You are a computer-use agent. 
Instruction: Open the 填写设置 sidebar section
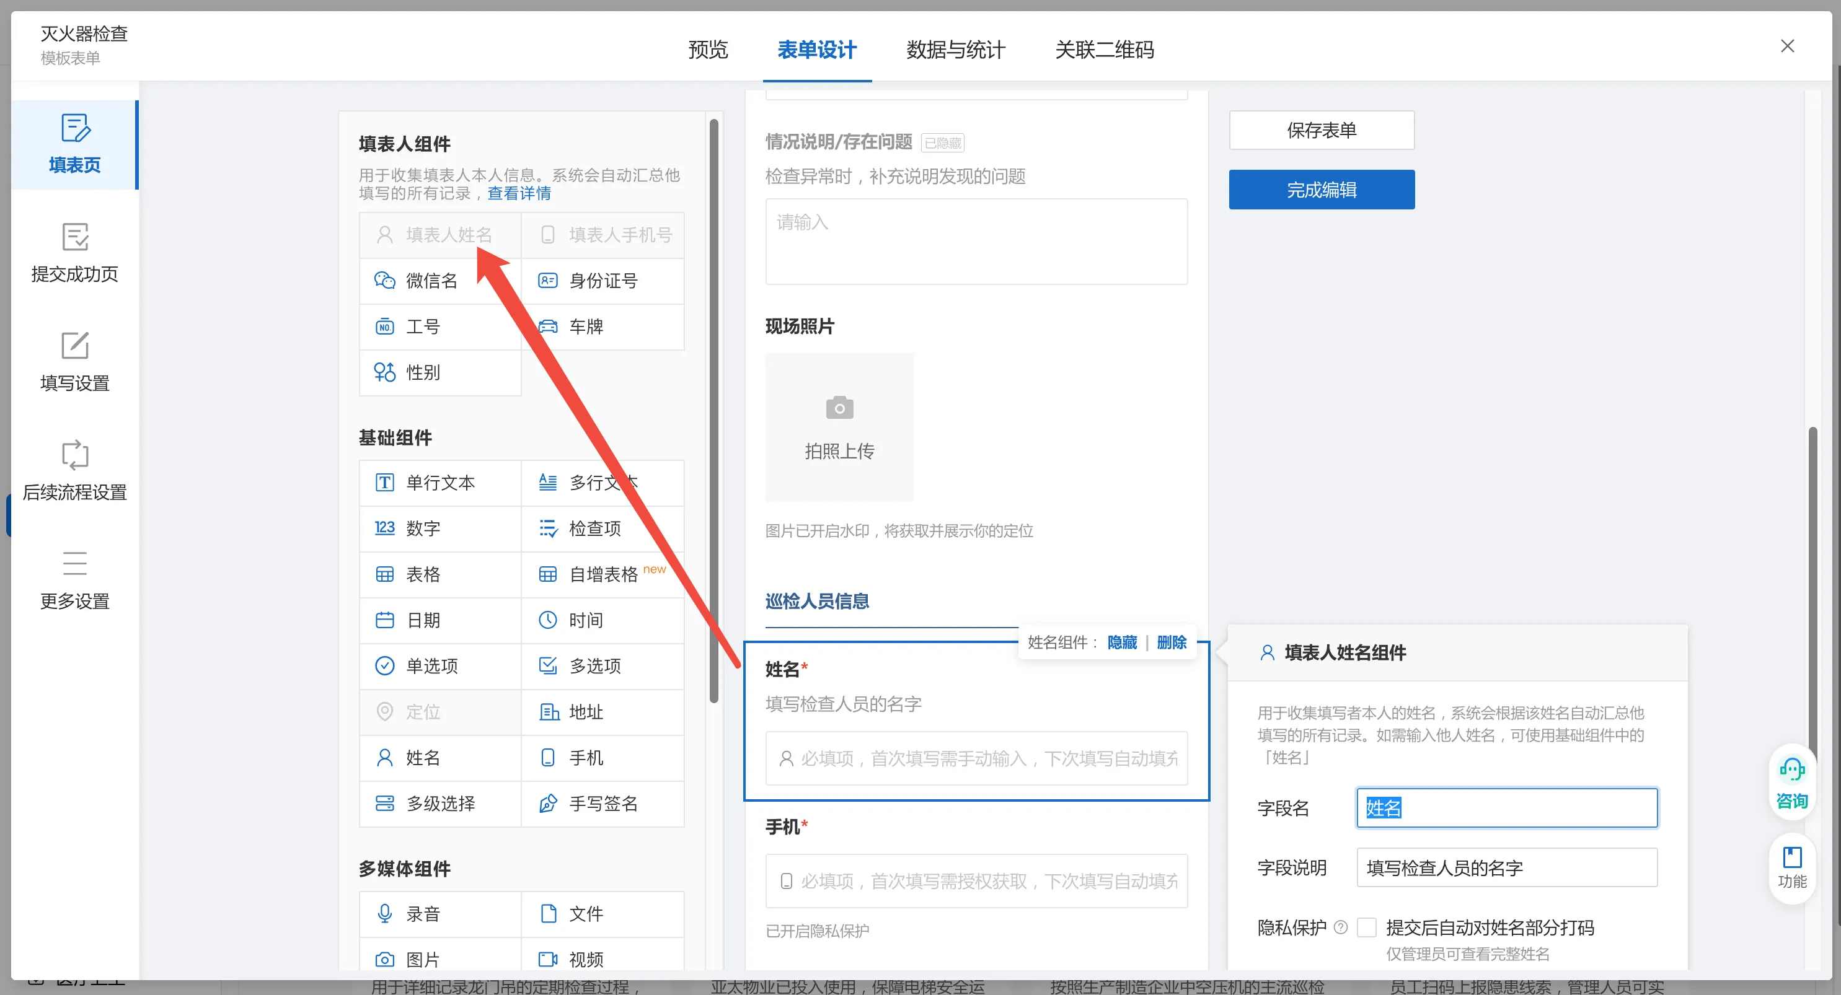point(74,363)
